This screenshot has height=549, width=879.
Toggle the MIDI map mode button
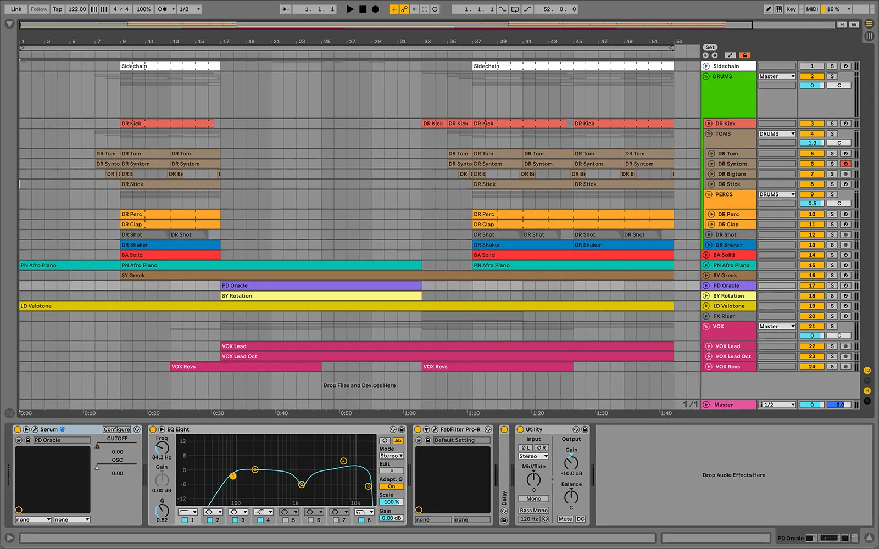pyautogui.click(x=812, y=9)
